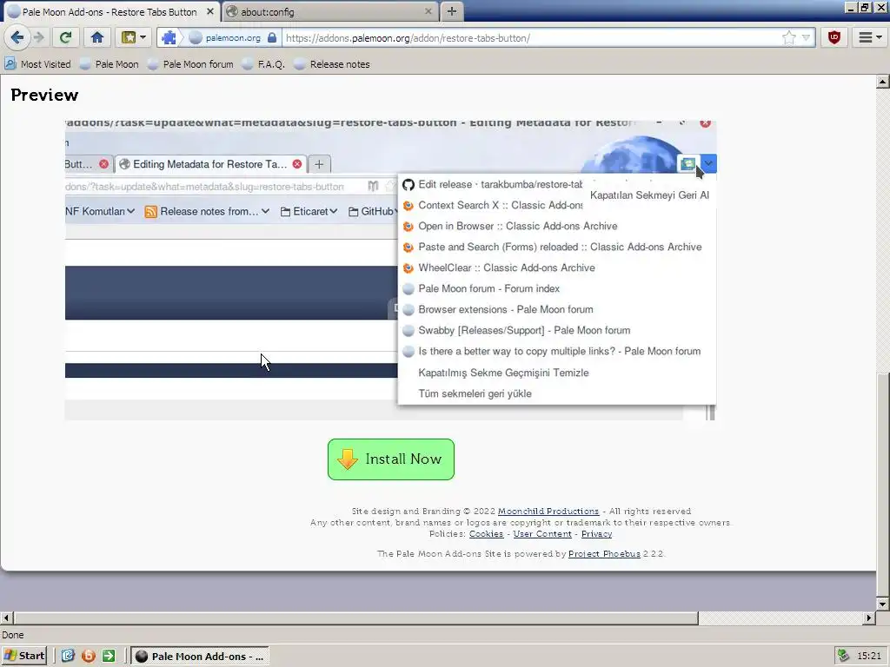Reload the current page

coord(66,38)
